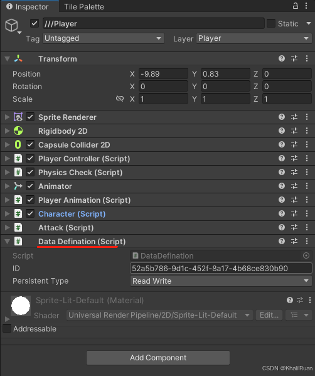315x376 pixels.
Task: Open Data Defination three-dot menu
Action: [307, 241]
